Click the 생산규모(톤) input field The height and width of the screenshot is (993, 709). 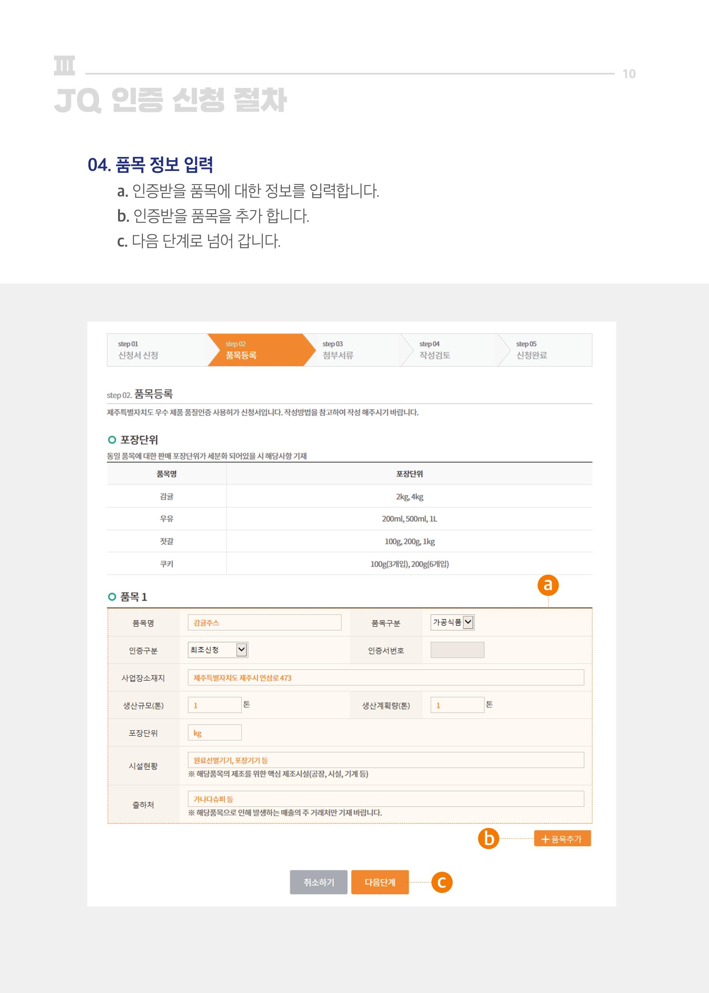point(214,705)
